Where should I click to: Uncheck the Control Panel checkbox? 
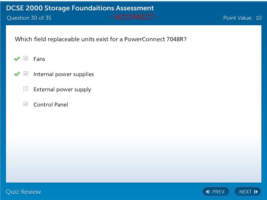pos(26,104)
